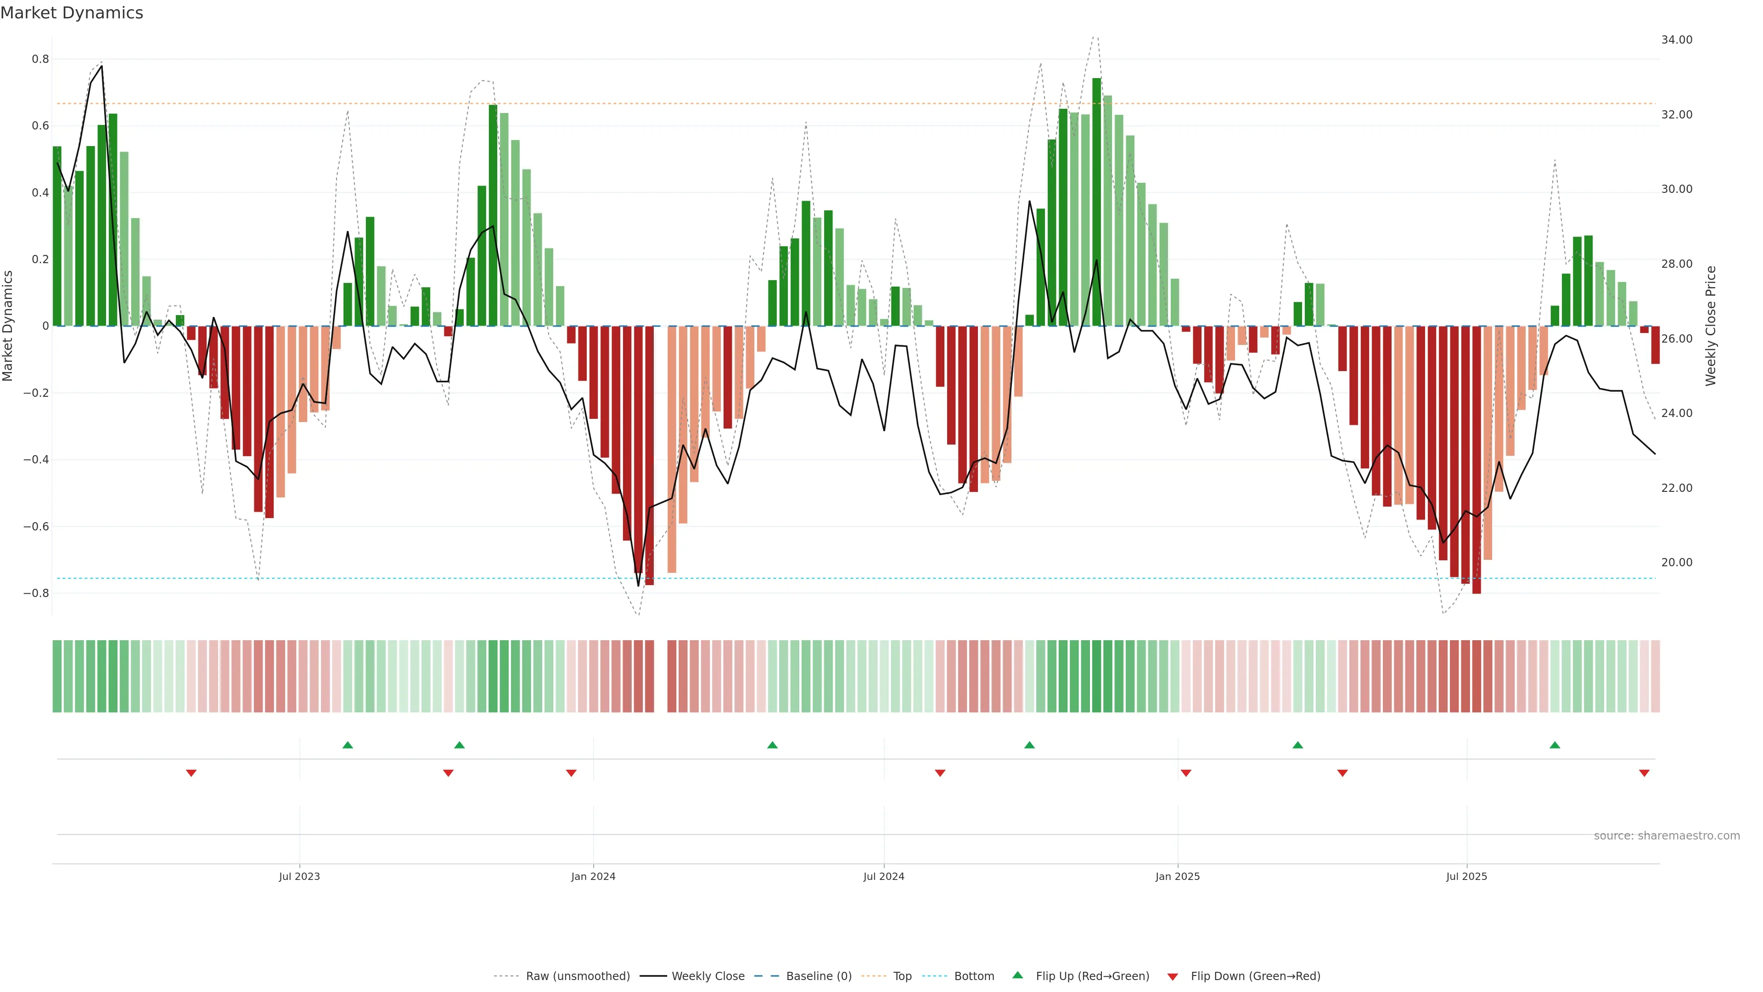
Task: Click the first red flip-down marker before Jul 2023
Action: (x=191, y=773)
